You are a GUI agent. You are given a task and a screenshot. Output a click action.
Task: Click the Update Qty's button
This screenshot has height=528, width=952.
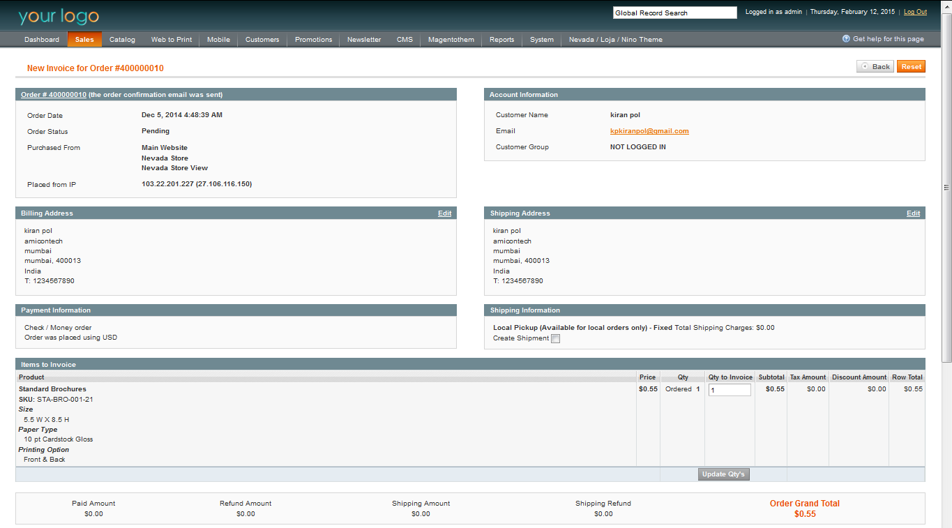click(x=724, y=474)
